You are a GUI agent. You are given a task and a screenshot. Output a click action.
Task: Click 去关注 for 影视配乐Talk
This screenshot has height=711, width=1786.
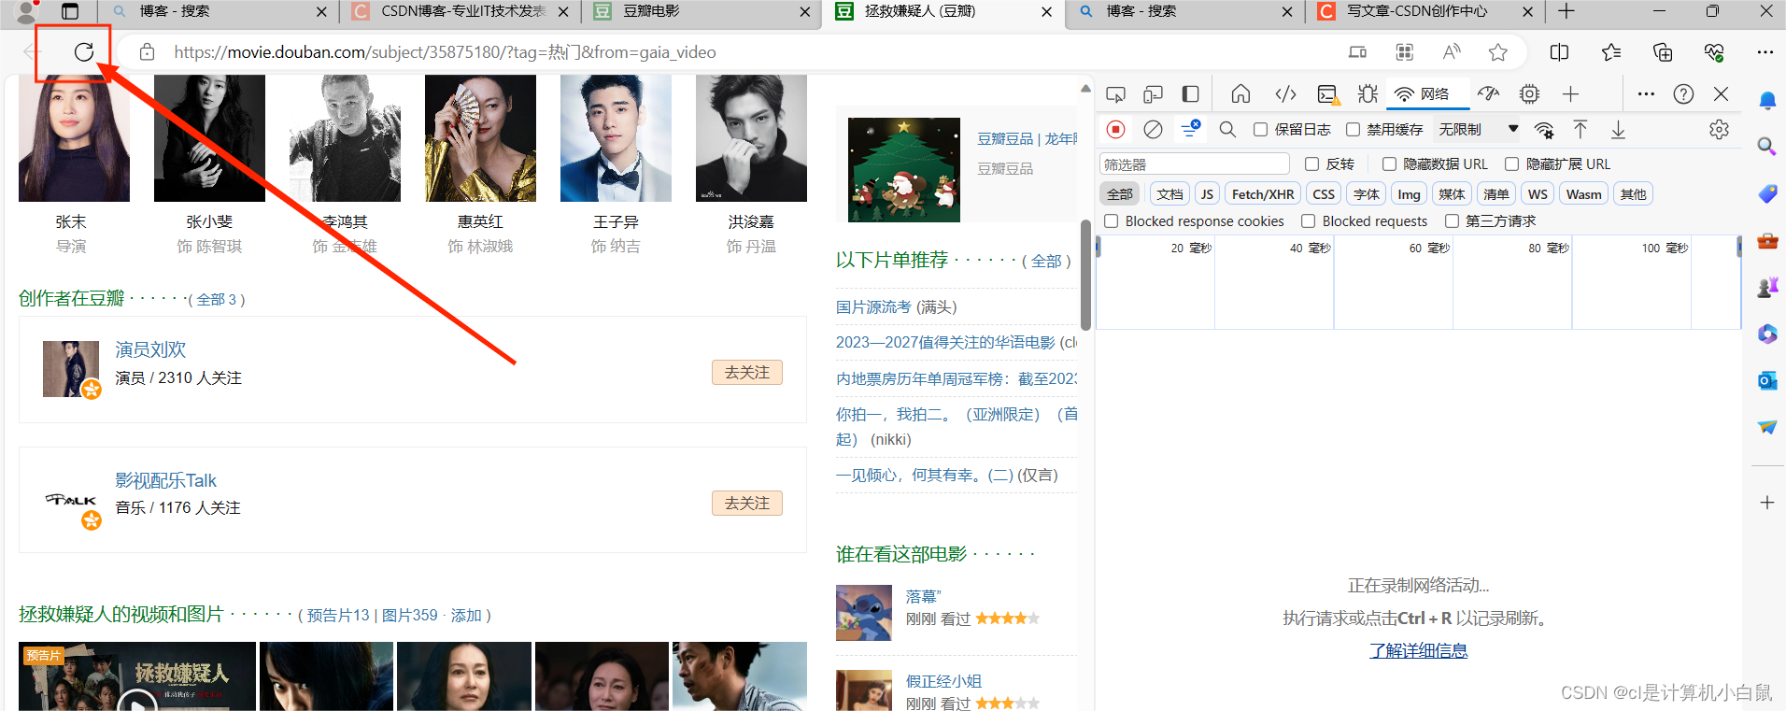[x=747, y=504]
